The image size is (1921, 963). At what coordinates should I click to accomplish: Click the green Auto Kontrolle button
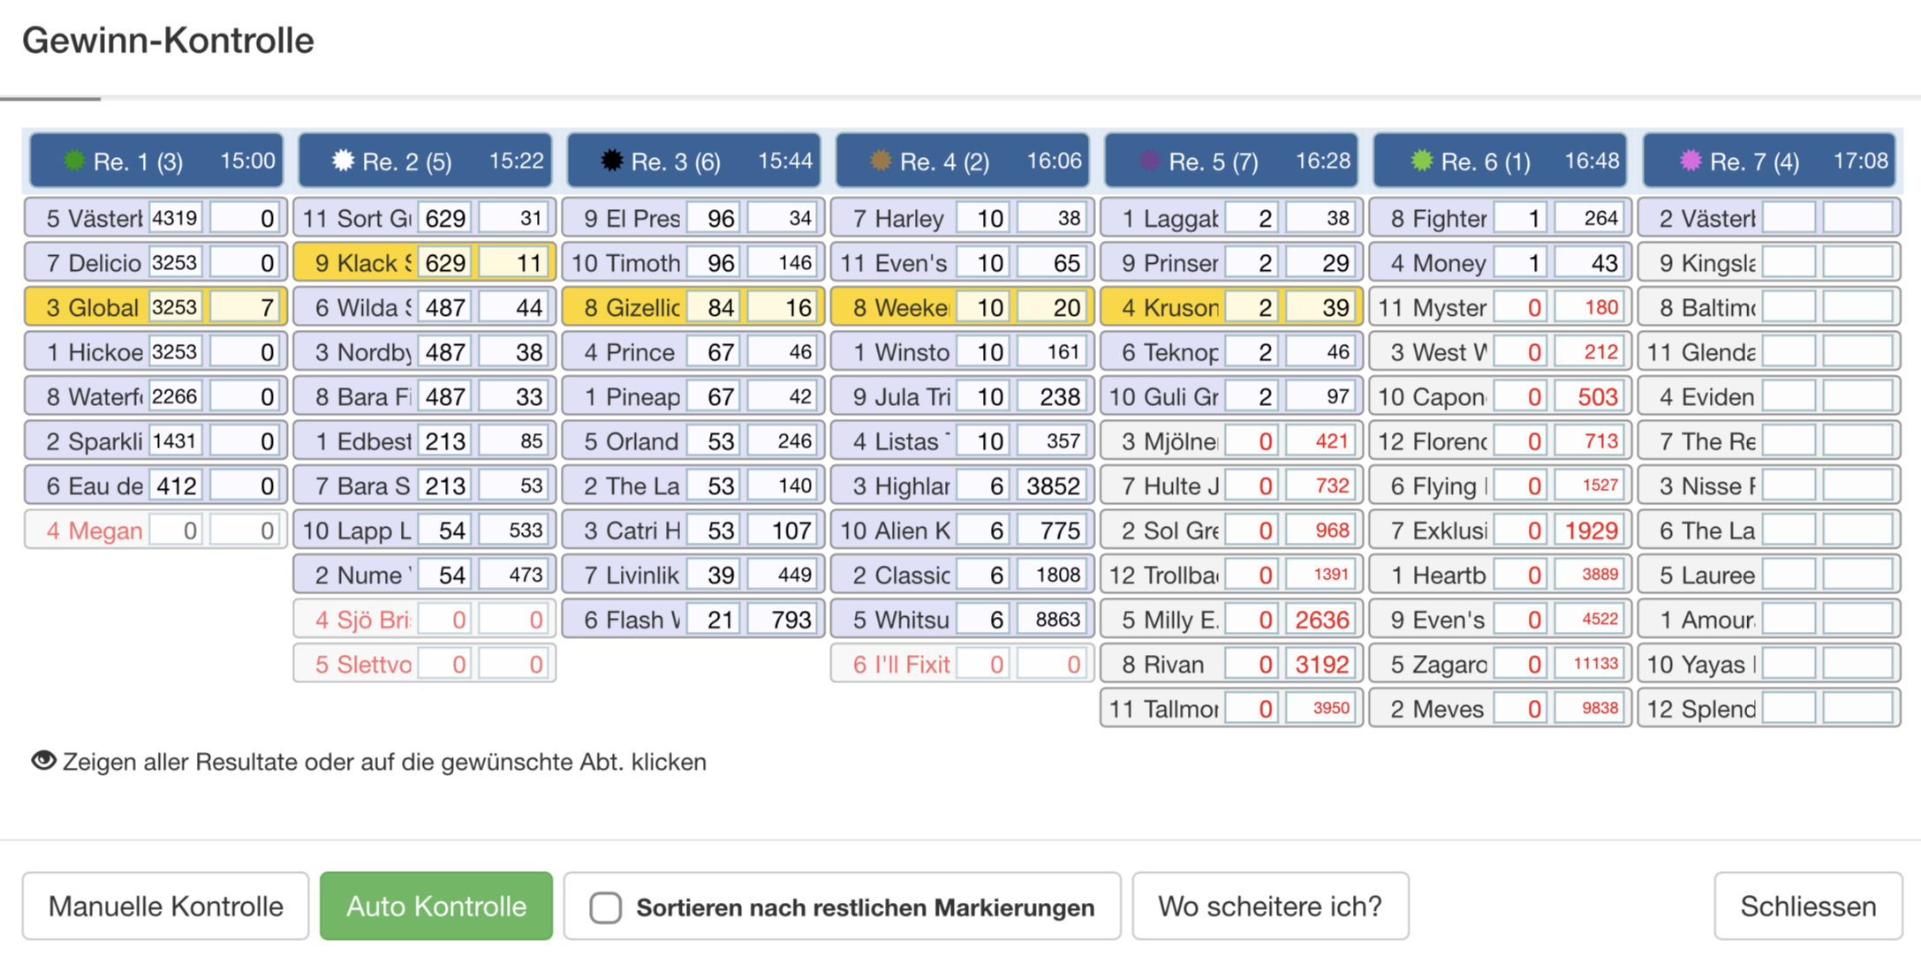pyautogui.click(x=436, y=907)
